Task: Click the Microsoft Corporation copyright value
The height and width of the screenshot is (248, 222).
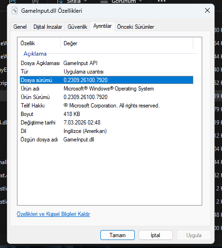Action: point(112,106)
